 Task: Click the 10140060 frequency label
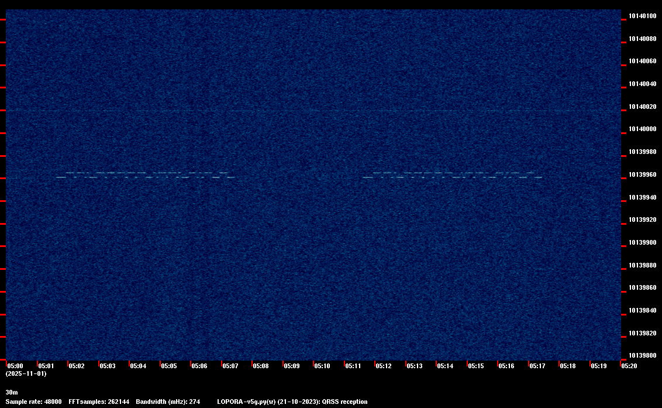(643, 61)
